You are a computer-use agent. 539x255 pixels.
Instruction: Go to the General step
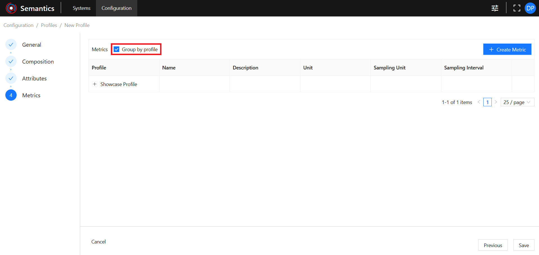(32, 45)
